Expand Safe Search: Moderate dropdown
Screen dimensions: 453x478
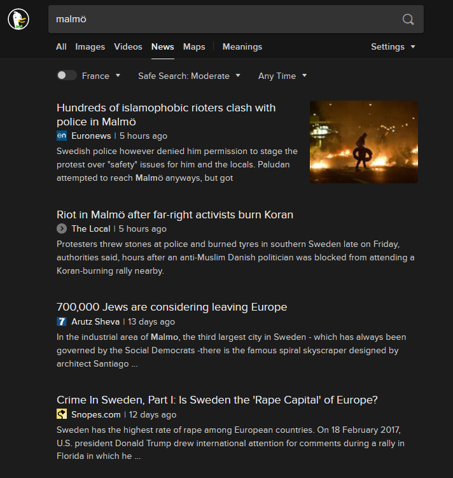coord(189,76)
